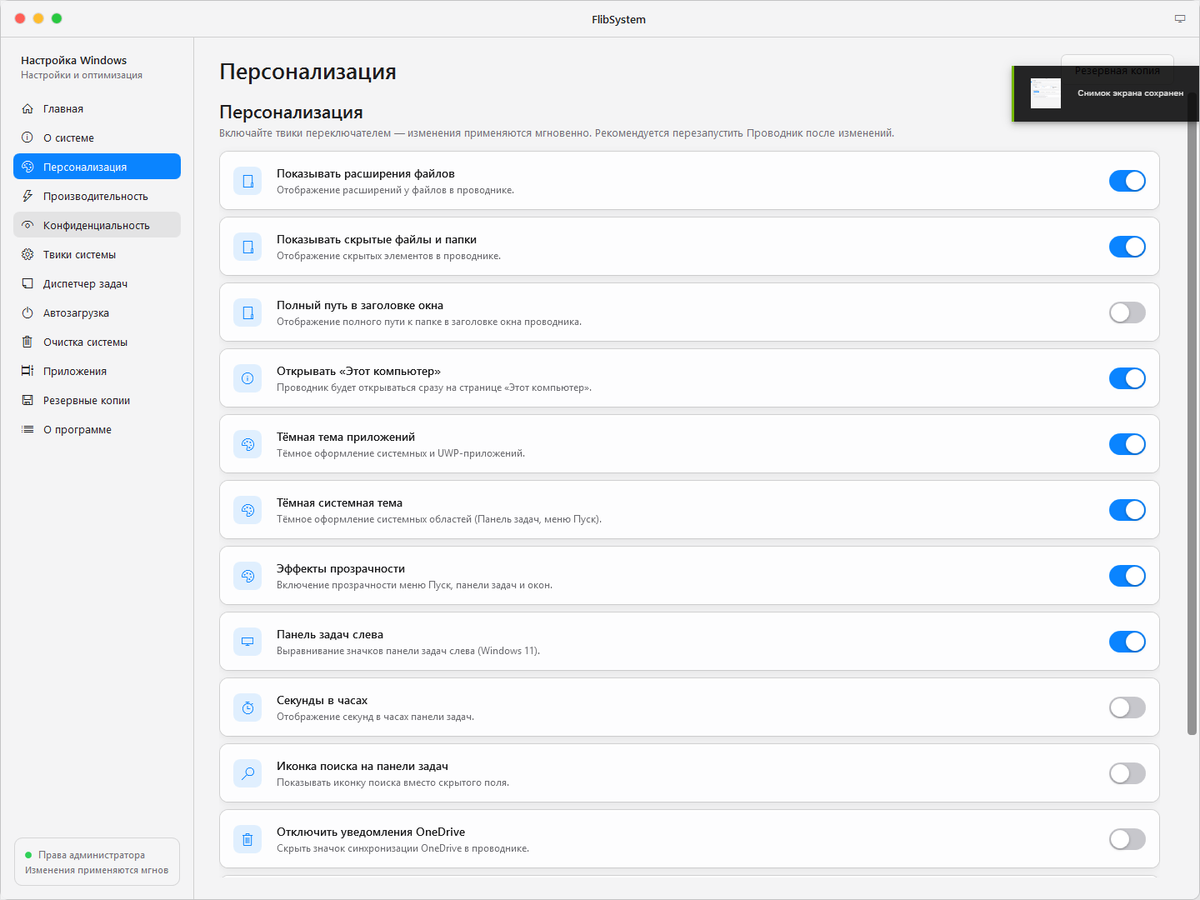Select the lightning icon for Производительность
The height and width of the screenshot is (900, 1200).
click(27, 196)
